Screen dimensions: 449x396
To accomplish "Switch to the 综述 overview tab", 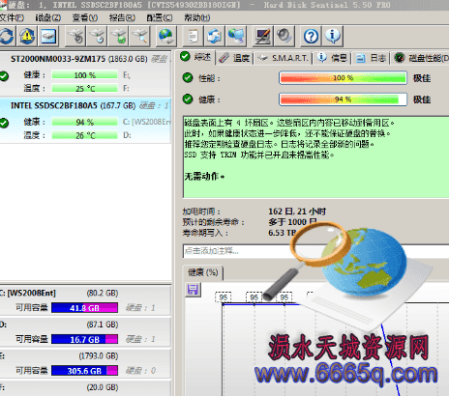I will click(x=196, y=57).
